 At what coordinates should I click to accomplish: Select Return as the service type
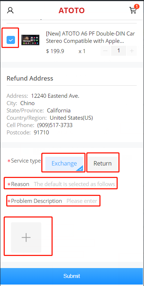[x=102, y=163]
